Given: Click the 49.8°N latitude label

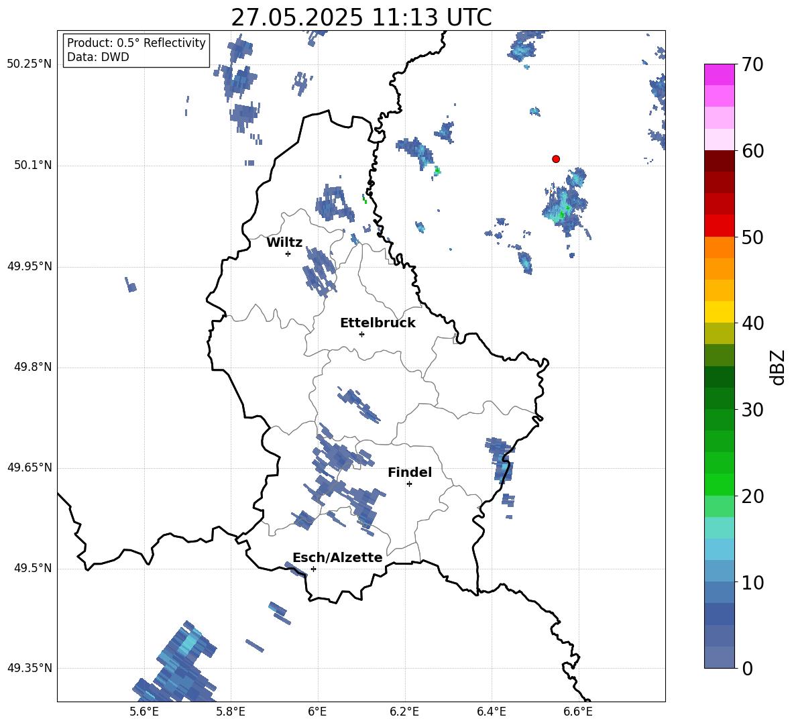Looking at the screenshot, I should 33,367.
